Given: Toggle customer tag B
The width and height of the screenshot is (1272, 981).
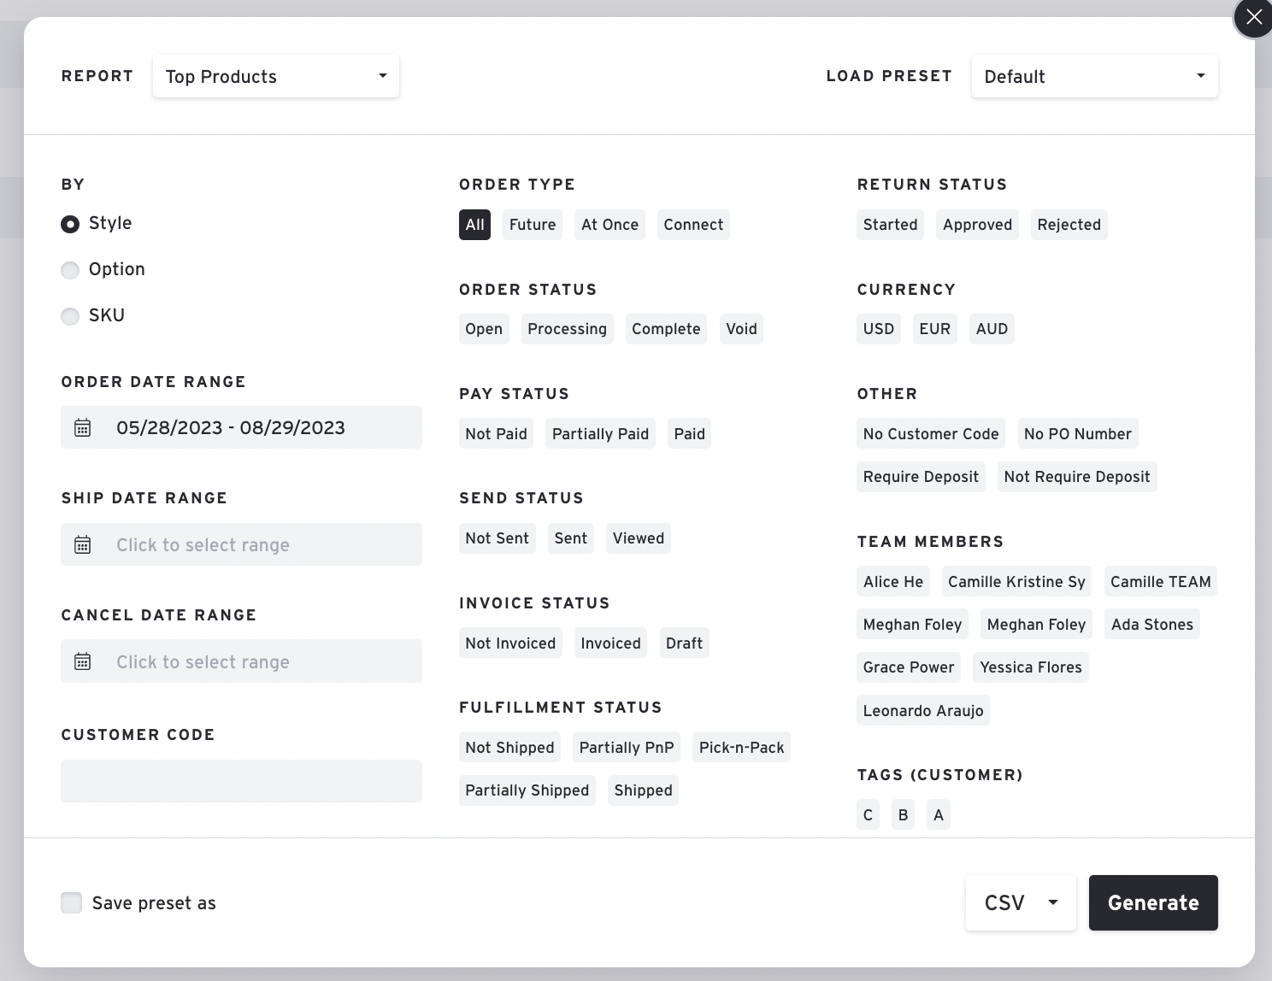Looking at the screenshot, I should [903, 814].
